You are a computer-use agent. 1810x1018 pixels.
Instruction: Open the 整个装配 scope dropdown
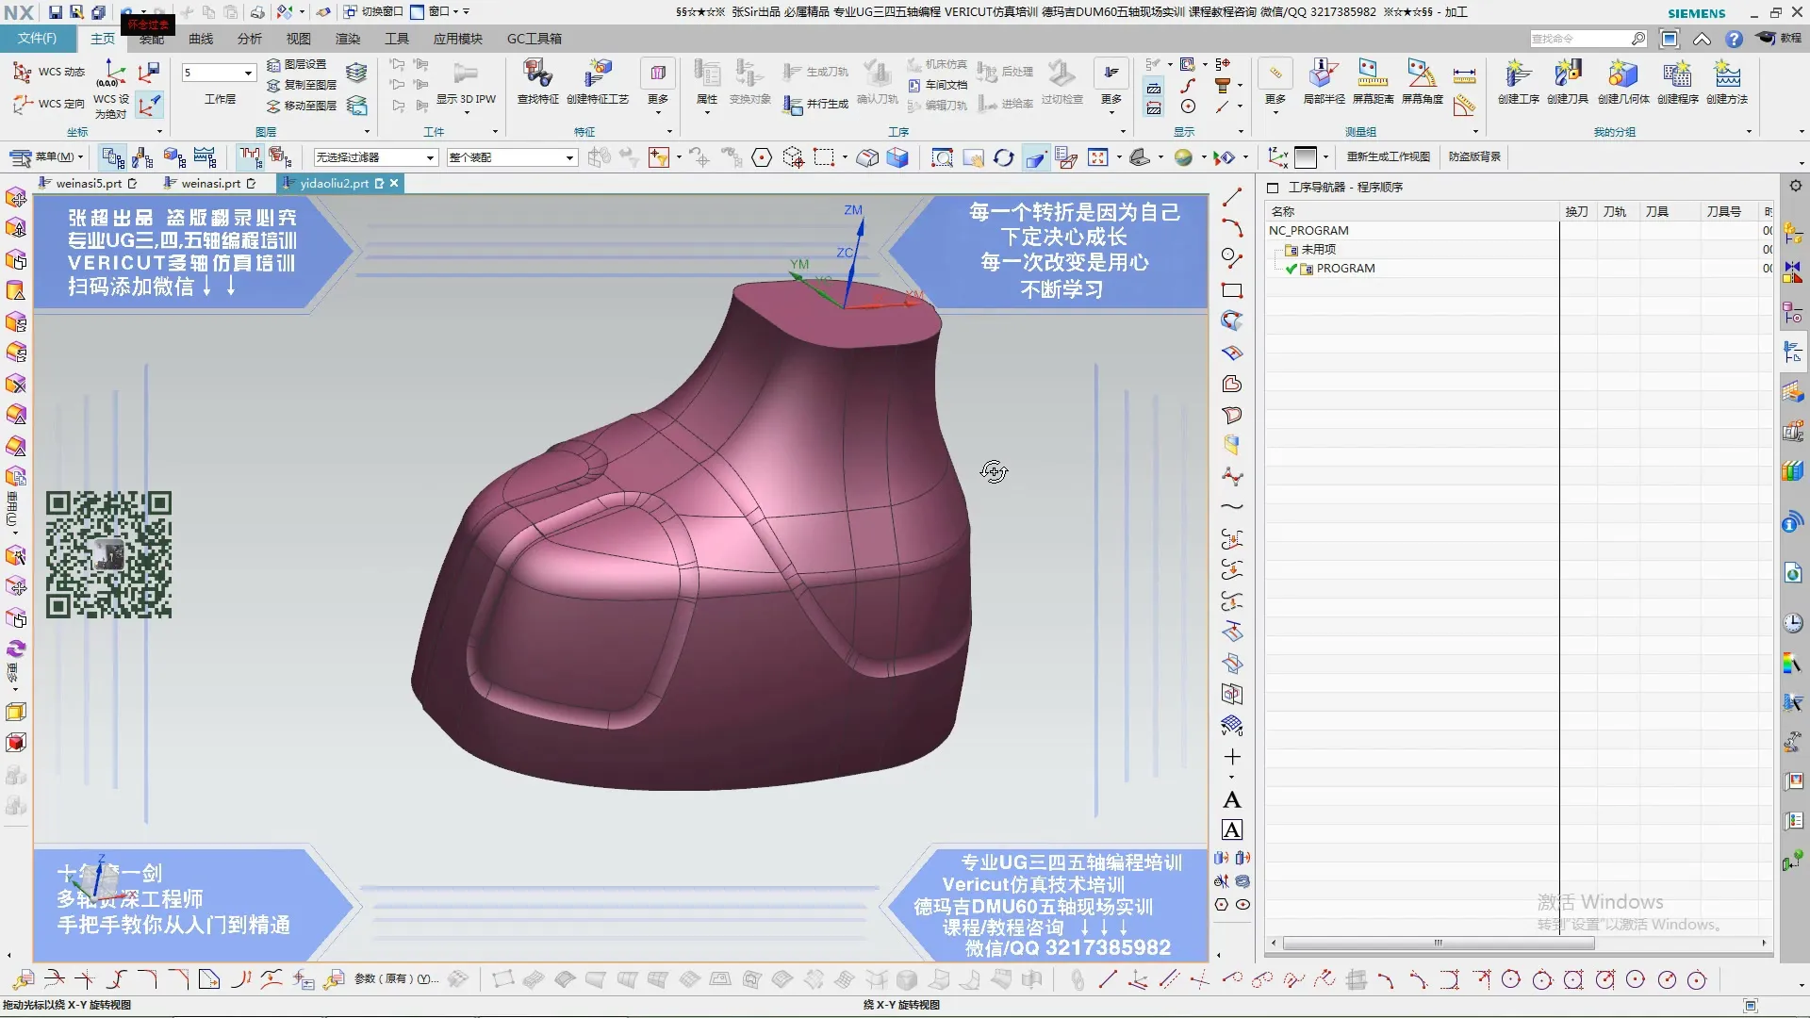click(569, 157)
